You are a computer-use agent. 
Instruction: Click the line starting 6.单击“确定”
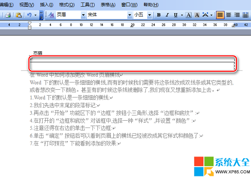[116, 136]
